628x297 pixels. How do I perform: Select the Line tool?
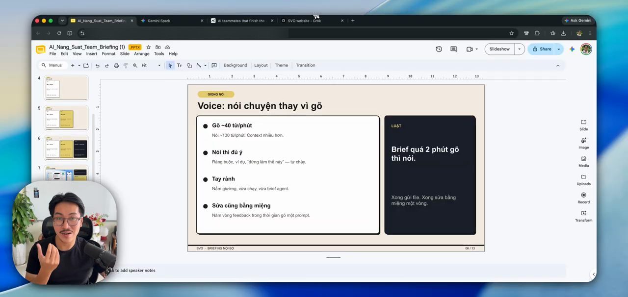coord(199,65)
